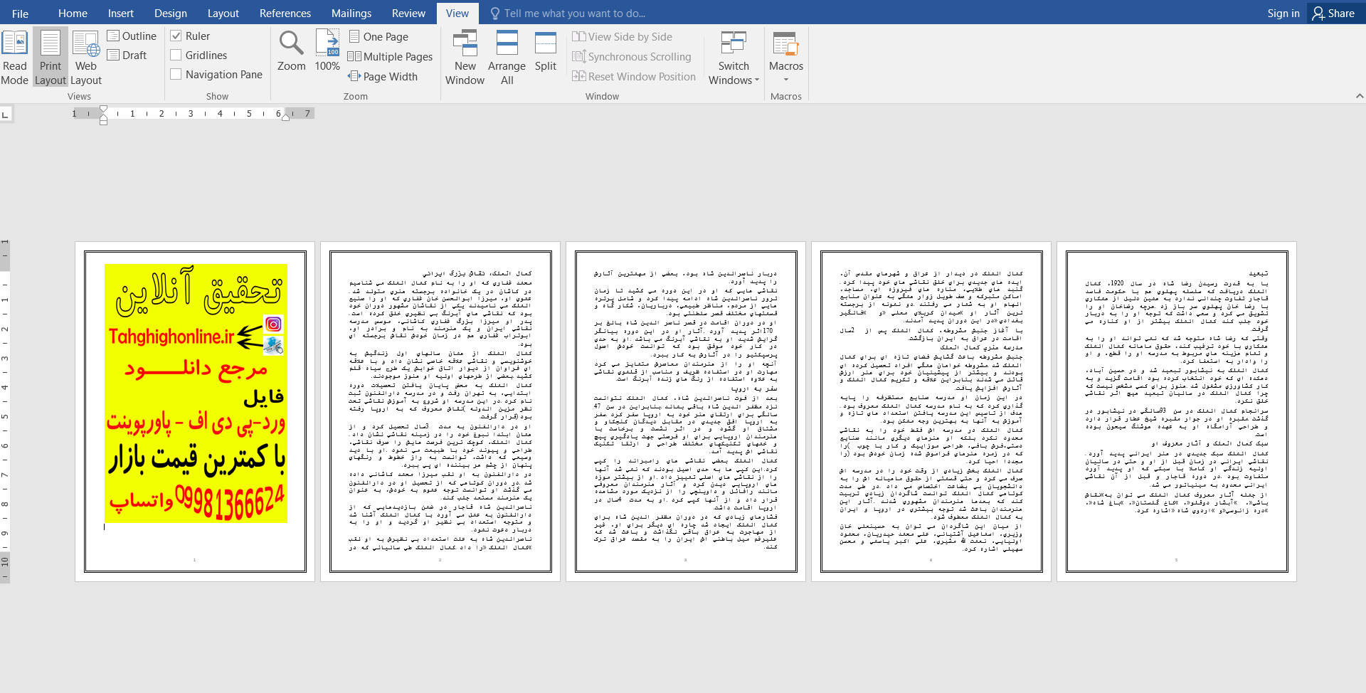Toggle the Ruler checkbox
This screenshot has height=693, width=1366.
(x=176, y=36)
